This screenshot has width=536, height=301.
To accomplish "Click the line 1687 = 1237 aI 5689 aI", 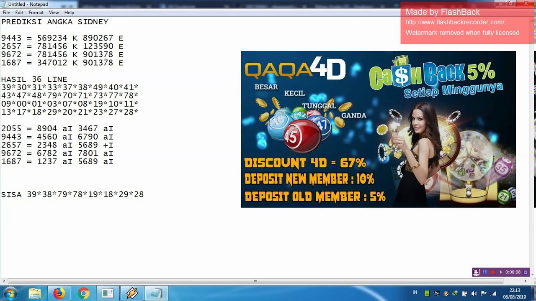I will coord(57,161).
